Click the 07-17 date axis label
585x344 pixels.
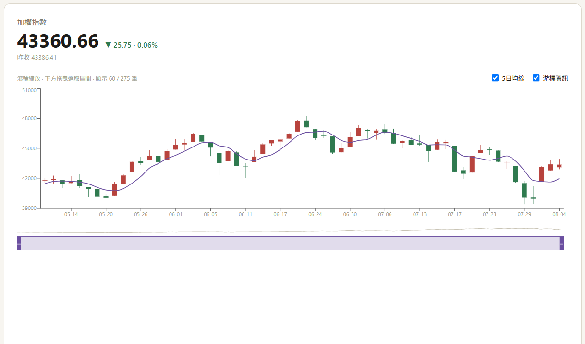point(455,214)
